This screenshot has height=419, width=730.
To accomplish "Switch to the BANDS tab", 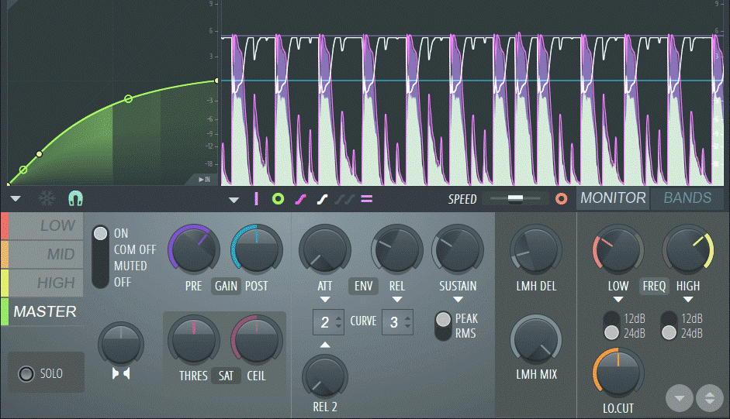I will click(687, 198).
